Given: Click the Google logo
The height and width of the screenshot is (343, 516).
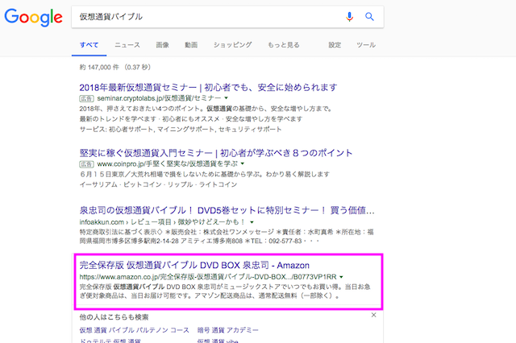Looking at the screenshot, I should (x=33, y=17).
